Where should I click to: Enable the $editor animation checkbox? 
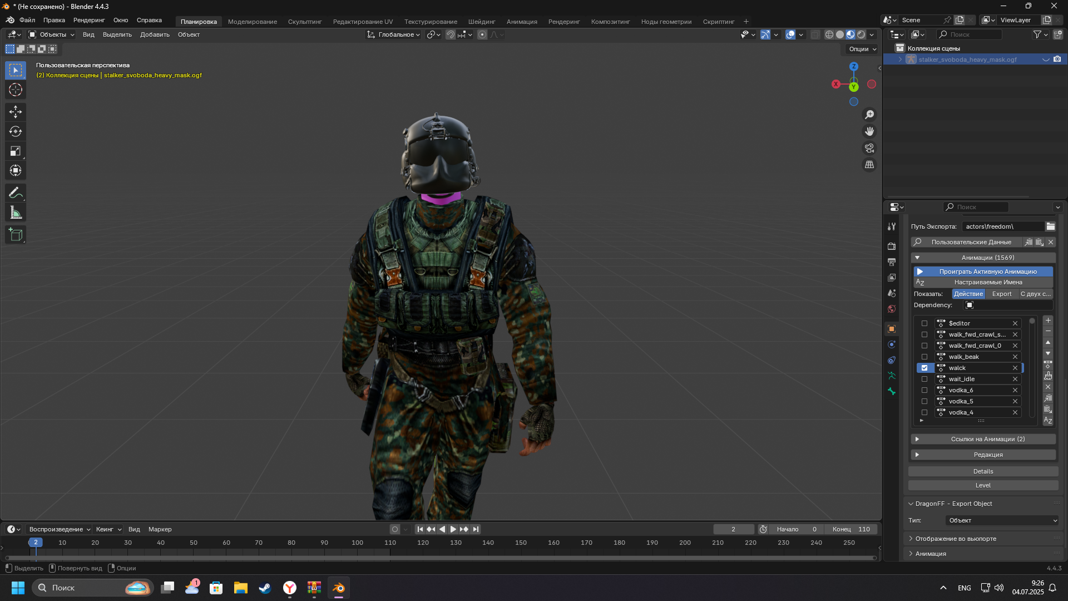(924, 323)
